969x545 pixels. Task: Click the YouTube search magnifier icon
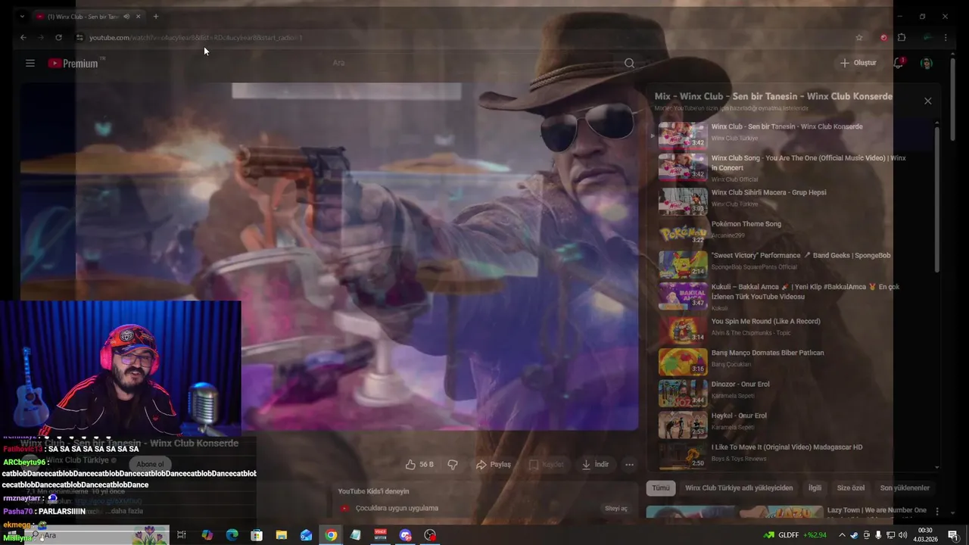click(x=629, y=64)
